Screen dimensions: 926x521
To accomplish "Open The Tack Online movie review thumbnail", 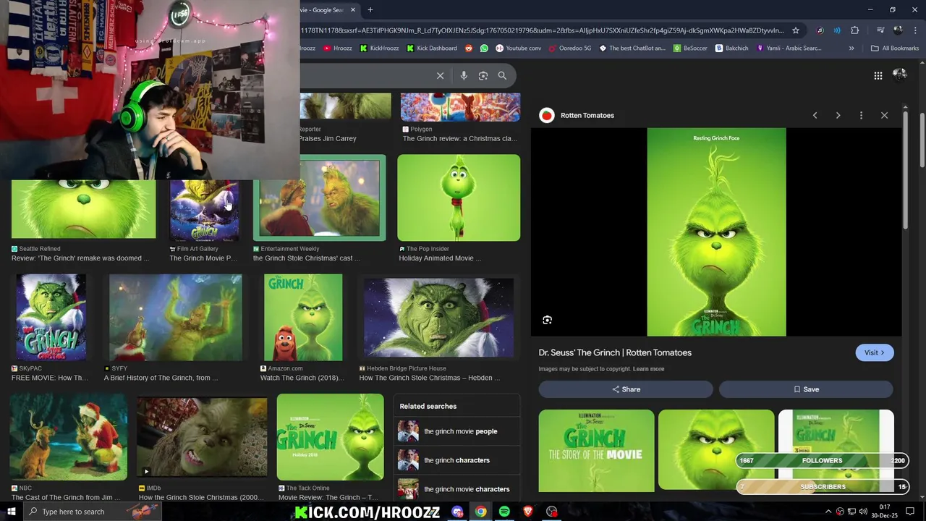I will tap(330, 437).
